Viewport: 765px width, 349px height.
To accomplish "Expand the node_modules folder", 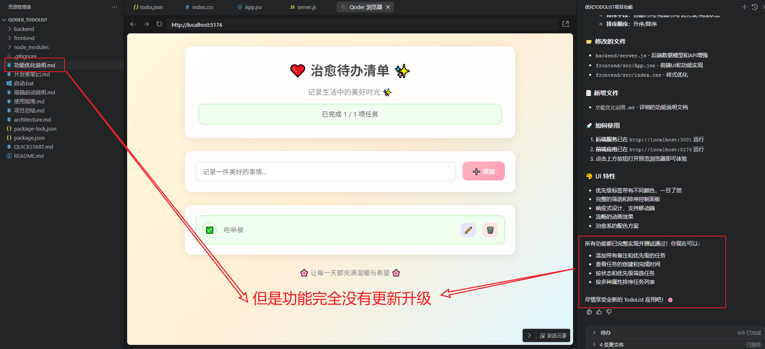I will 31,47.
